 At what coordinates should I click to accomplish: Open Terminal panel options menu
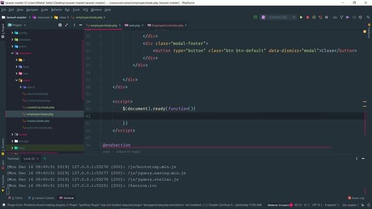click(x=356, y=158)
